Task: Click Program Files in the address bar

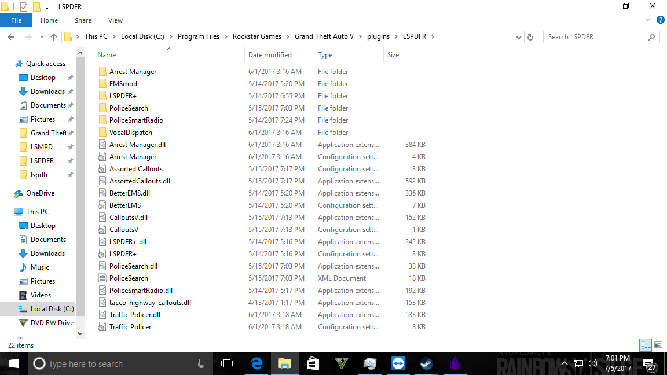Action: click(198, 36)
